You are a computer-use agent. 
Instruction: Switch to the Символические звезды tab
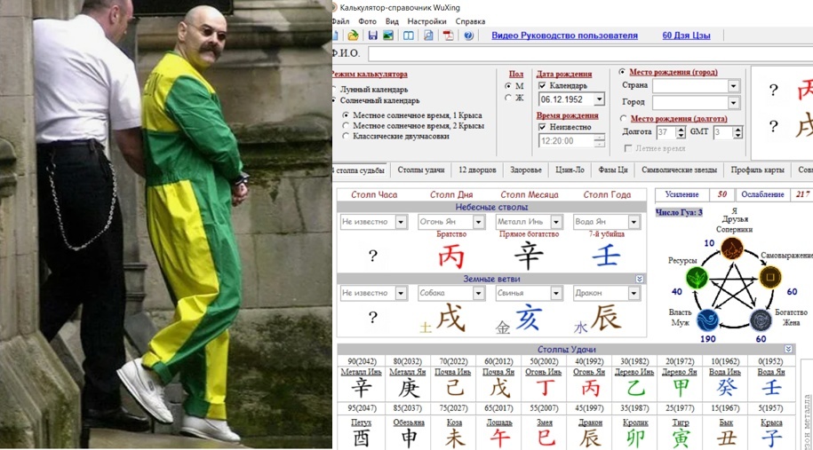[679, 170]
